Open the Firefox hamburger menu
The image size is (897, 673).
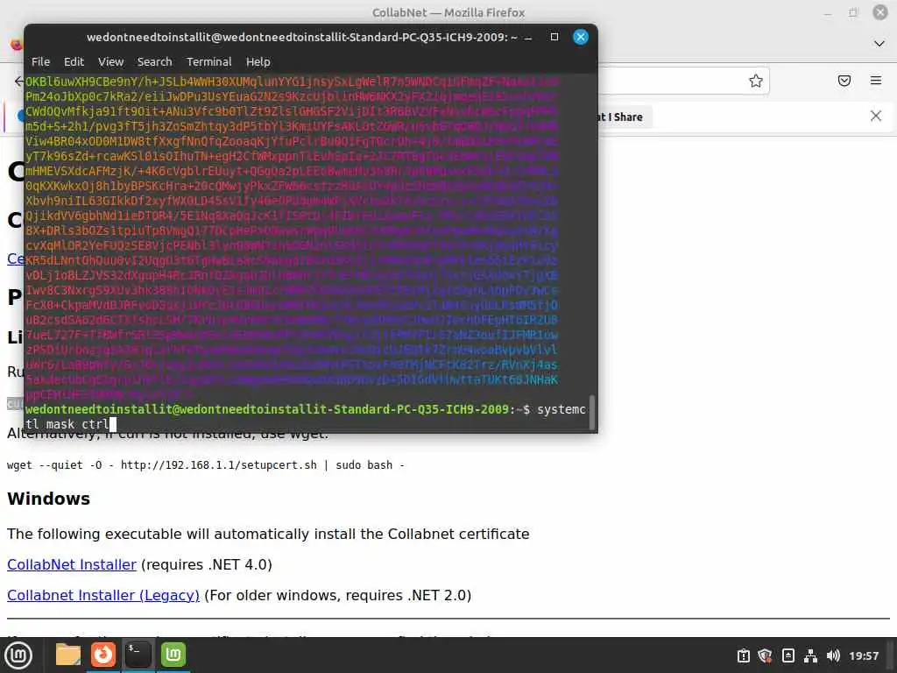point(876,81)
